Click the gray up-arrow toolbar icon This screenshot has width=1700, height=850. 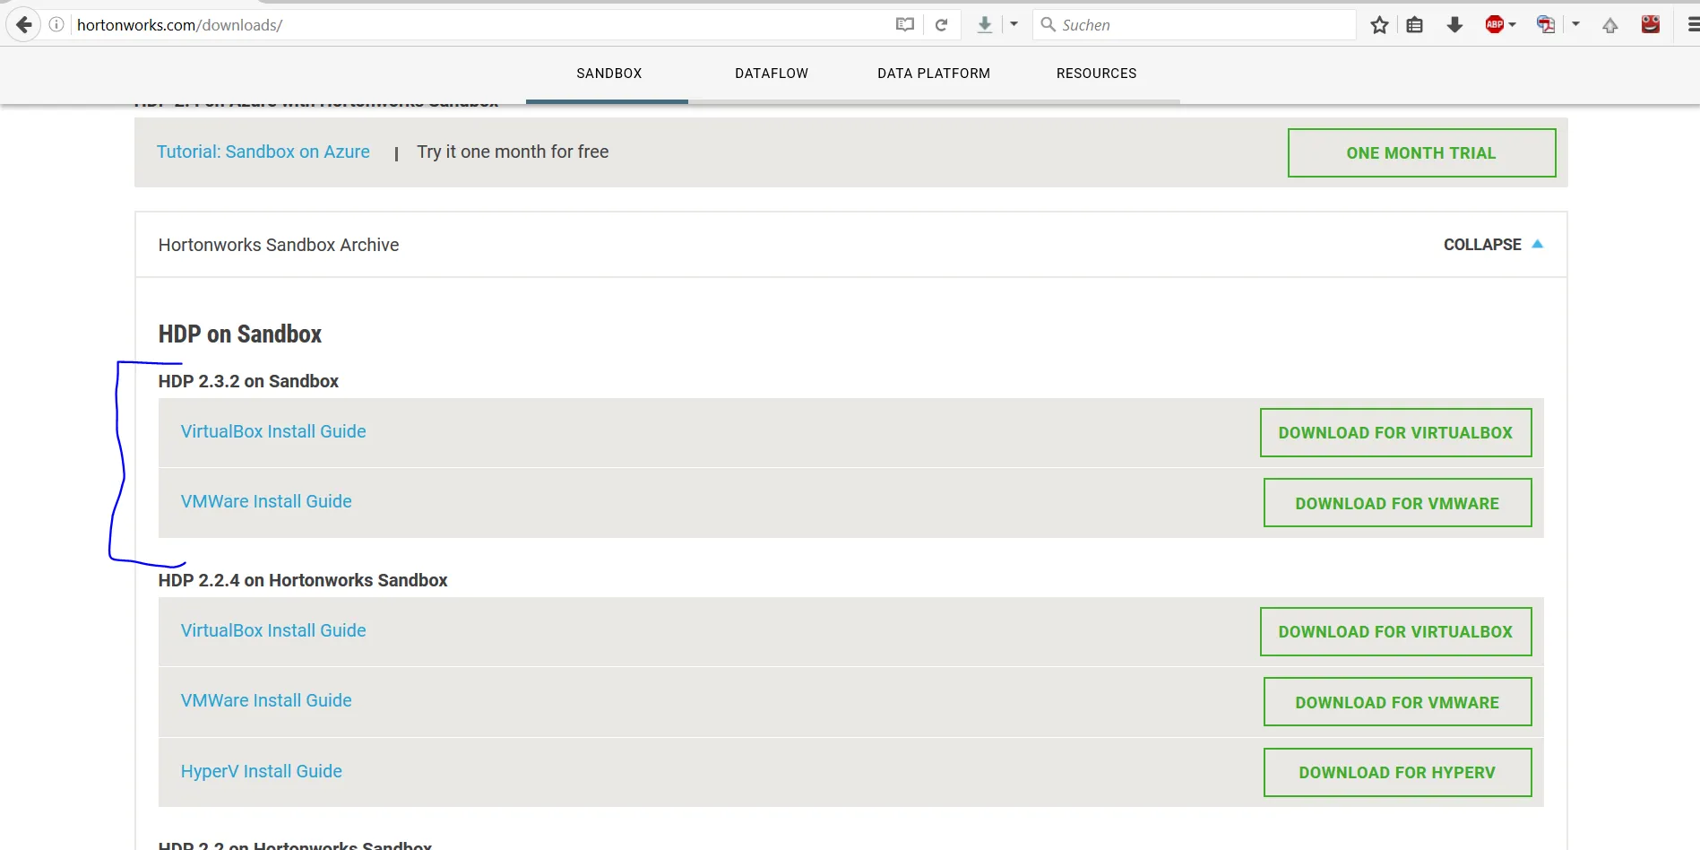1610,25
